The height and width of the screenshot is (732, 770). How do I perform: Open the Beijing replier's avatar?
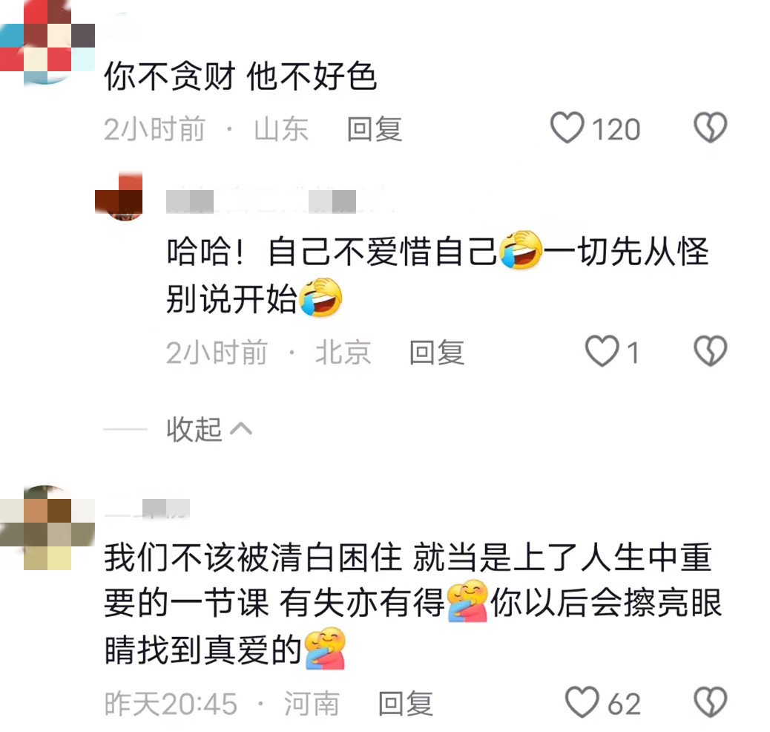point(119,197)
